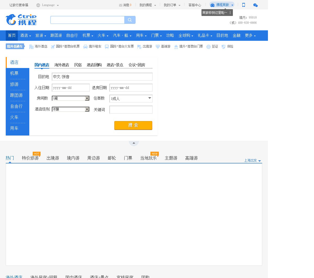
Task: Click the 保险 shield icon link
Action: pyautogui.click(x=227, y=47)
